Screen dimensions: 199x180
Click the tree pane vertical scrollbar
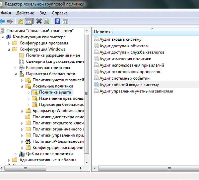(x=87, y=99)
